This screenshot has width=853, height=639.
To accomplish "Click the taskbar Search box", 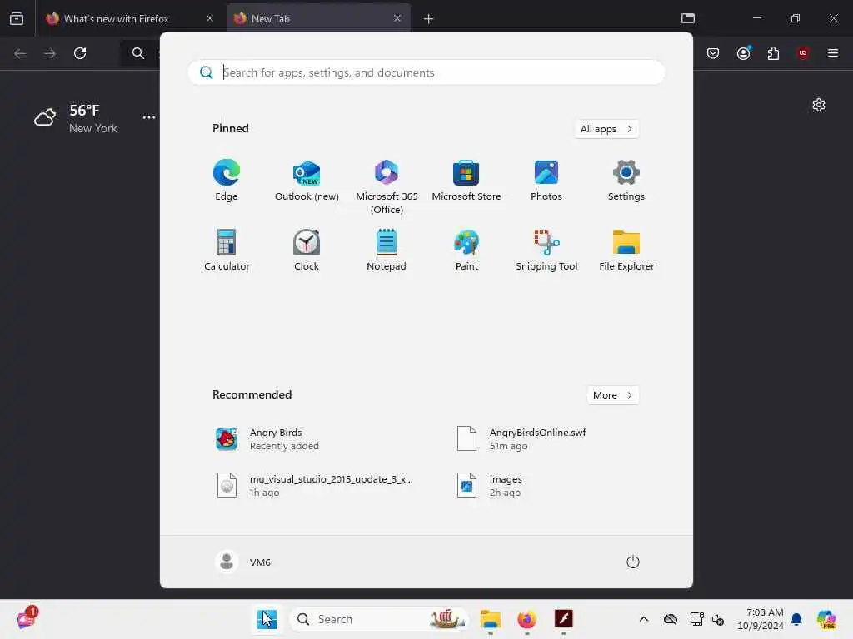I will click(x=379, y=619).
